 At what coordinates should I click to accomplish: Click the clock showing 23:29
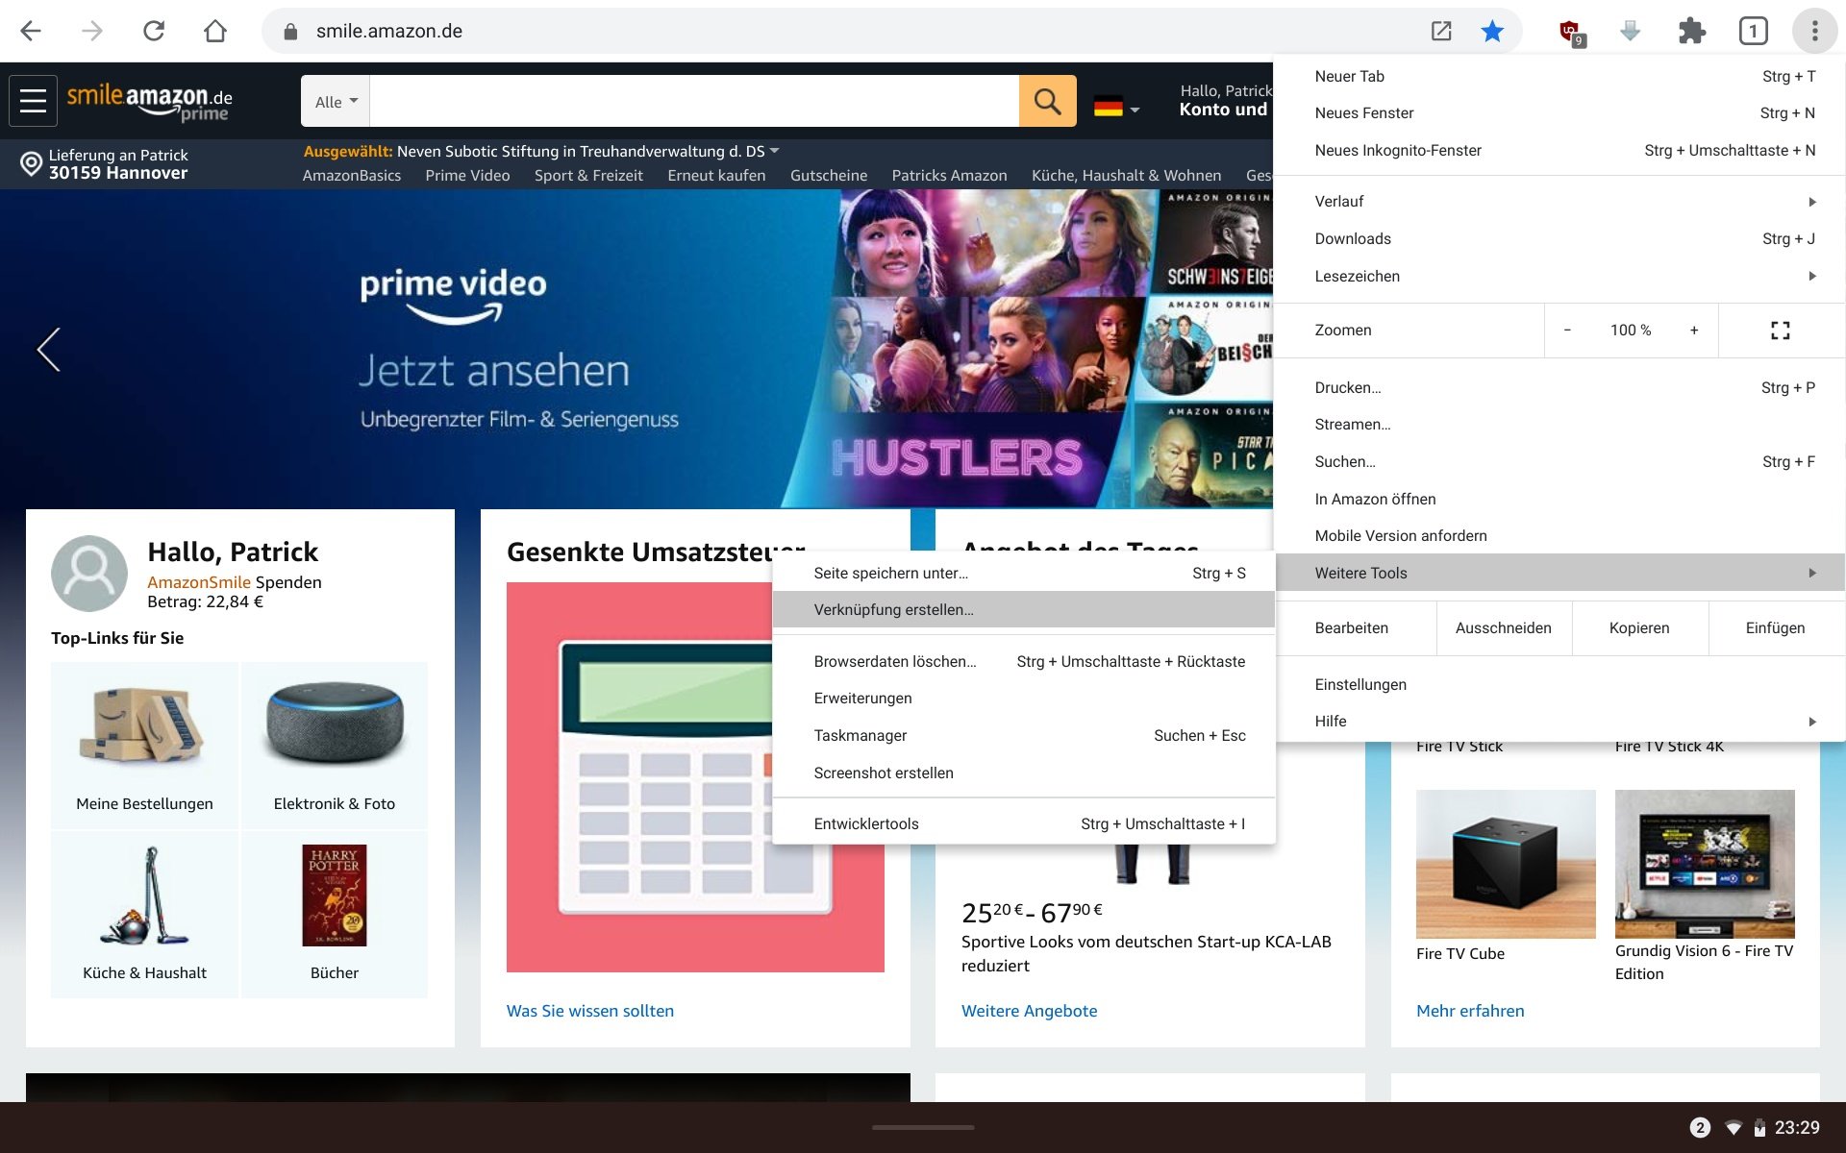pos(1797,1128)
